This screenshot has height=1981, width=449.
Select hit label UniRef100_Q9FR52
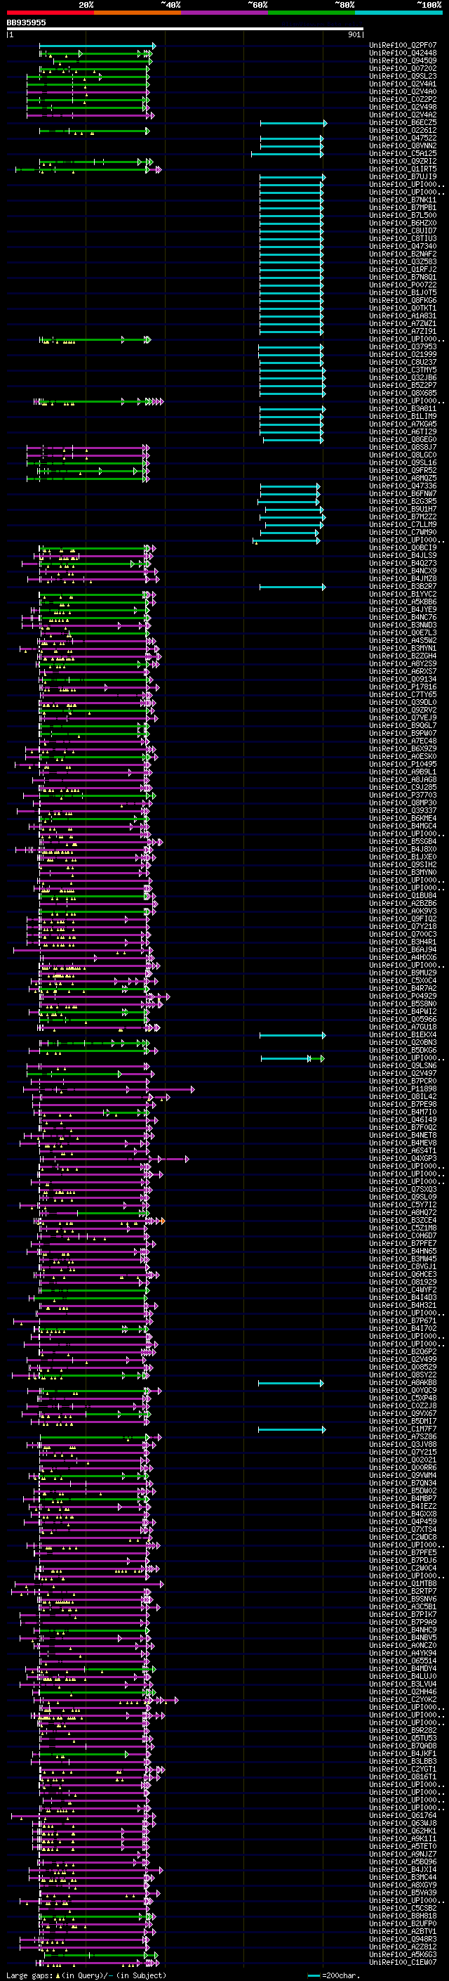(403, 471)
